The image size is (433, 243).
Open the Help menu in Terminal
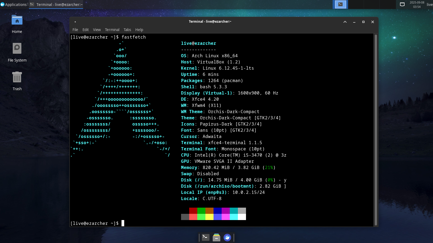139,30
